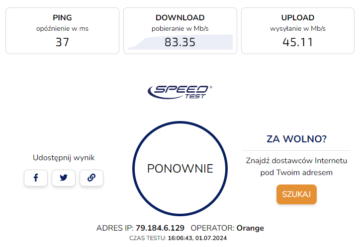Click the 45.11 upload value
This screenshot has height=247, width=360.
tap(297, 42)
